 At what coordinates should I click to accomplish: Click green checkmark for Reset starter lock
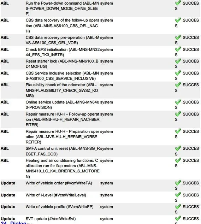pos(178,61)
